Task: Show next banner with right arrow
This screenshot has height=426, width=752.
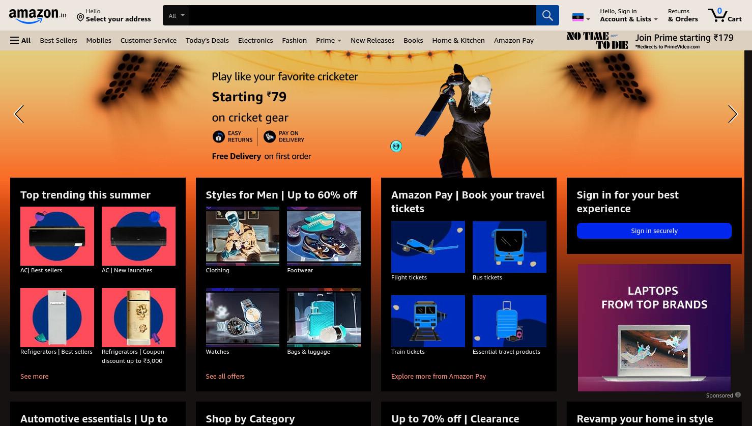Action: click(x=733, y=114)
